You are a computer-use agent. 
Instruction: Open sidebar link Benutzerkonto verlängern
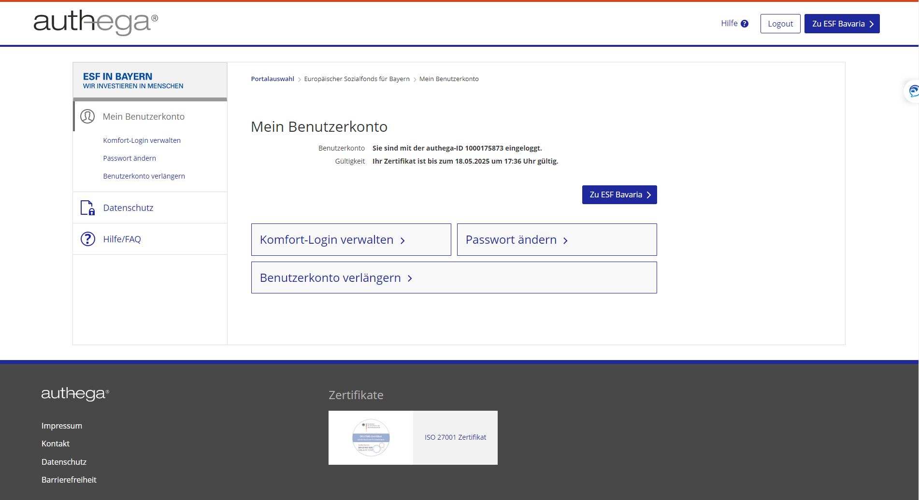click(x=144, y=176)
